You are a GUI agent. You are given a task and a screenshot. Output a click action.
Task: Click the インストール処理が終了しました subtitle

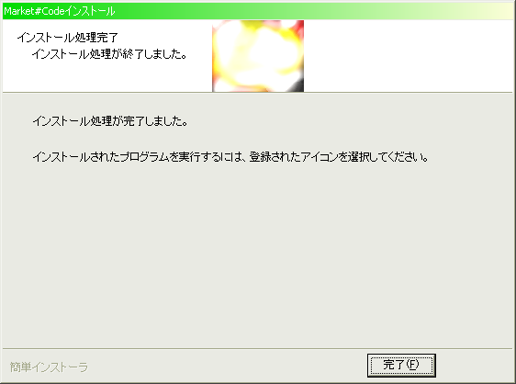pyautogui.click(x=109, y=53)
